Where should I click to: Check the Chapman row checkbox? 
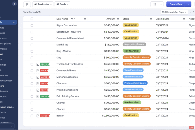[x=32, y=84]
